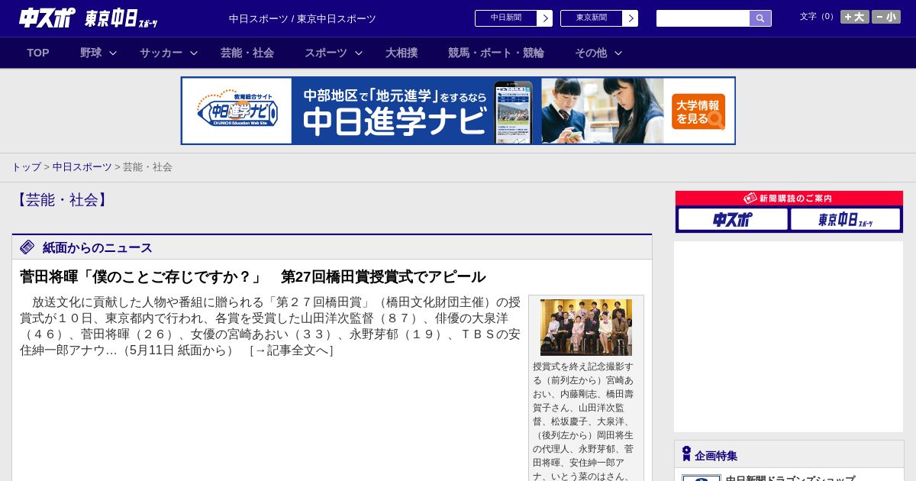Open サッカー navigation menu
The width and height of the screenshot is (916, 481).
tap(161, 53)
